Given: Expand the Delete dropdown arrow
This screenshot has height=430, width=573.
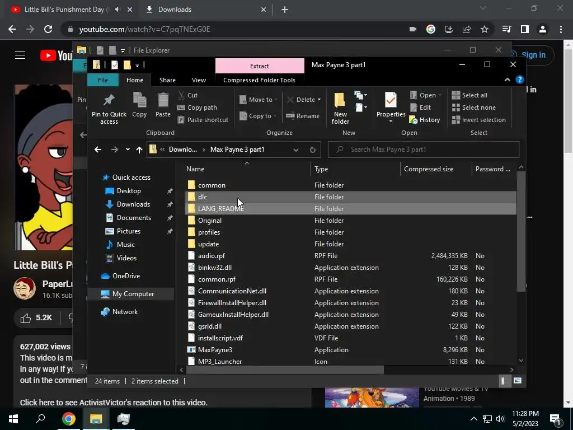Looking at the screenshot, I should point(319,100).
